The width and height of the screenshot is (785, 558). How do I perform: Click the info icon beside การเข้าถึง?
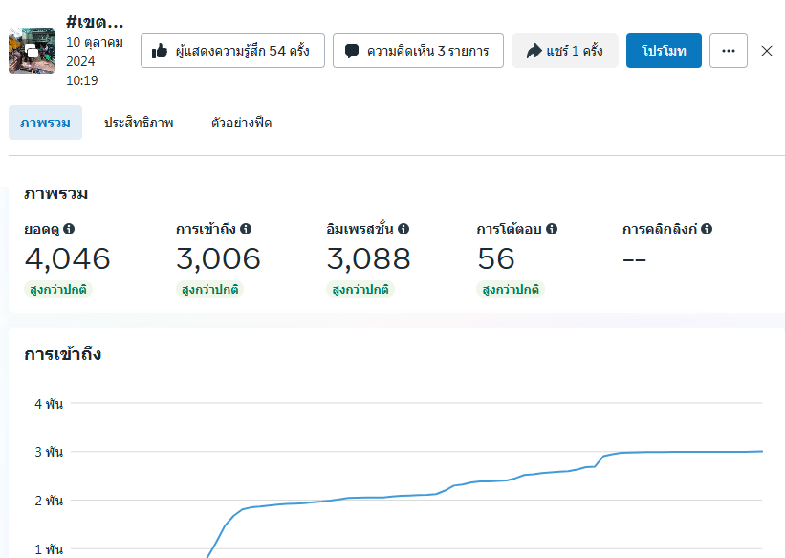246,230
